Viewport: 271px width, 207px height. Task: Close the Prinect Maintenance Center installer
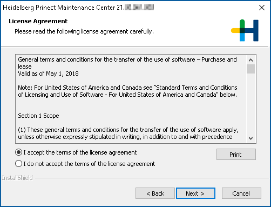262,8
